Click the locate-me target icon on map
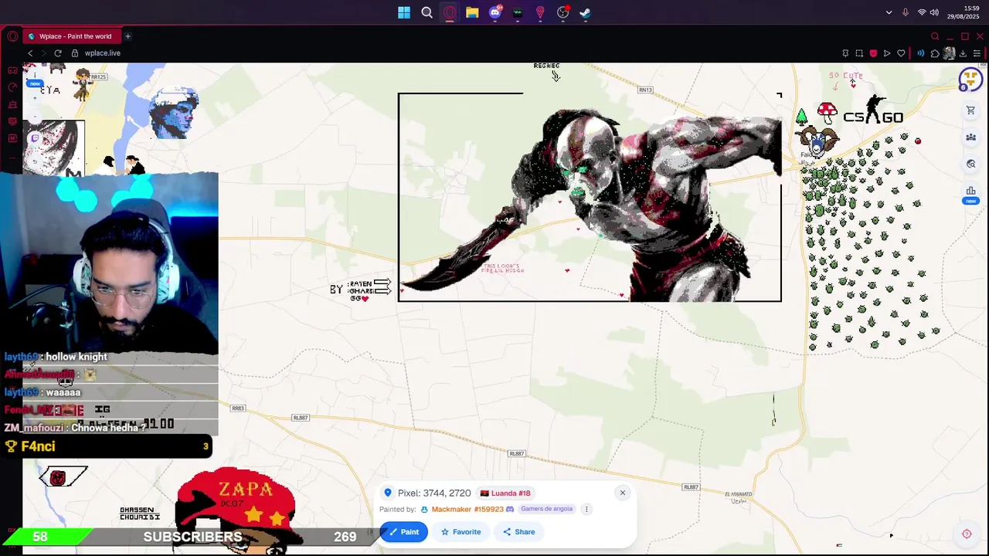Image resolution: width=989 pixels, height=556 pixels. (967, 534)
